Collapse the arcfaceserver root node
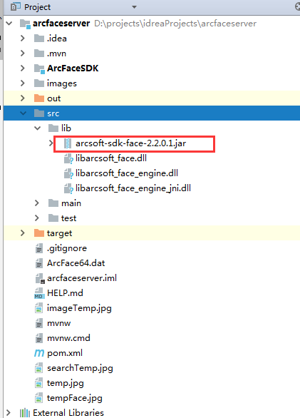This screenshot has width=300, height=418. pyautogui.click(x=9, y=24)
